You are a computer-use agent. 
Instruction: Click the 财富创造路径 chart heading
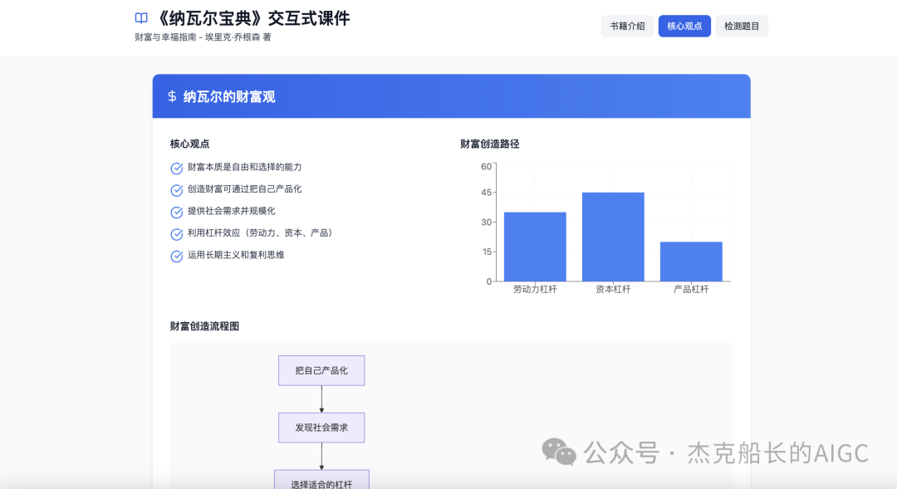490,144
